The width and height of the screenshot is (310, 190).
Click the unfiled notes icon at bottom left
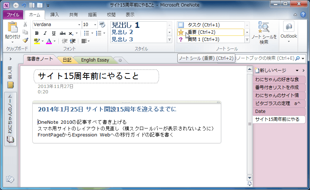[x=10, y=179]
